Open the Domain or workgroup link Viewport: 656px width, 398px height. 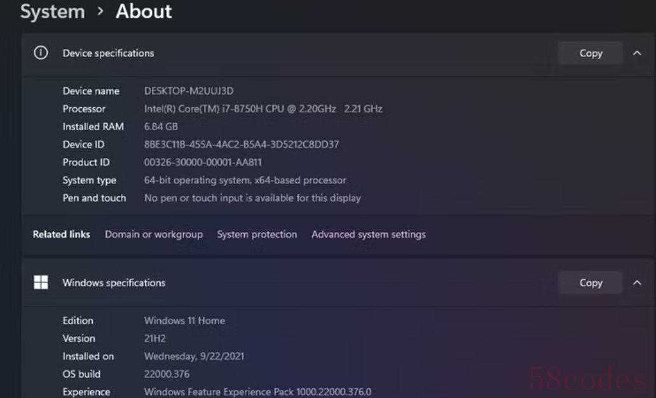[154, 235]
